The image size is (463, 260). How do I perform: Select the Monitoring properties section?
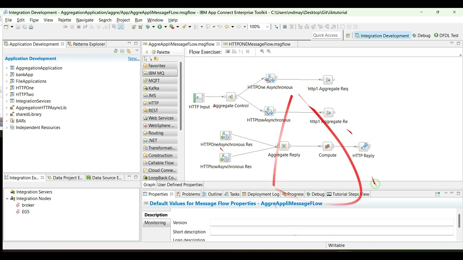tap(155, 223)
